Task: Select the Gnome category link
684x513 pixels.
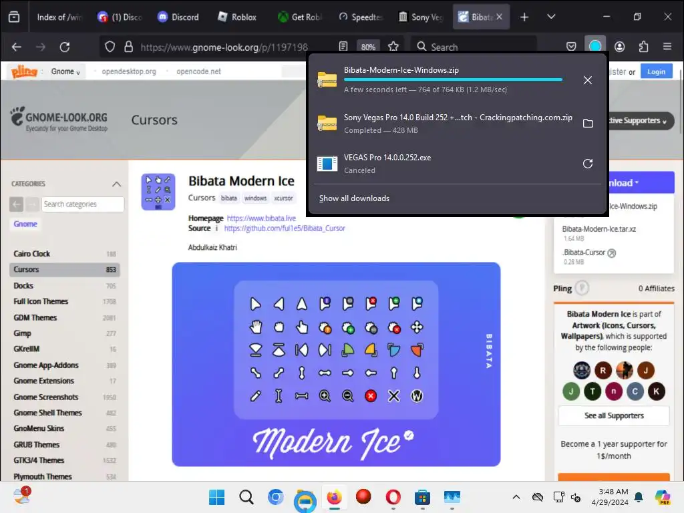Action: click(25, 224)
